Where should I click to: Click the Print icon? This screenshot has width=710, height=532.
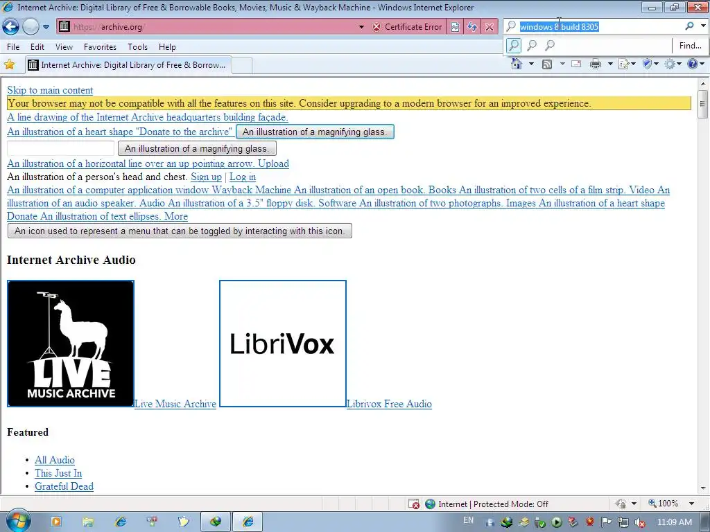pyautogui.click(x=596, y=64)
